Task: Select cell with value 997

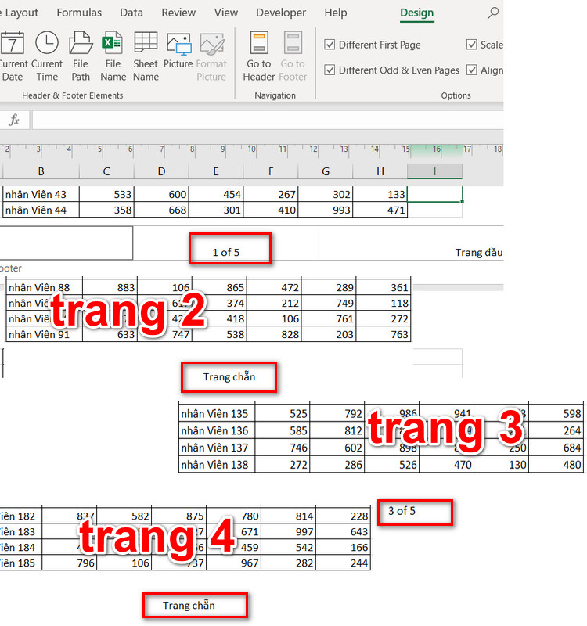Action: 288,532
